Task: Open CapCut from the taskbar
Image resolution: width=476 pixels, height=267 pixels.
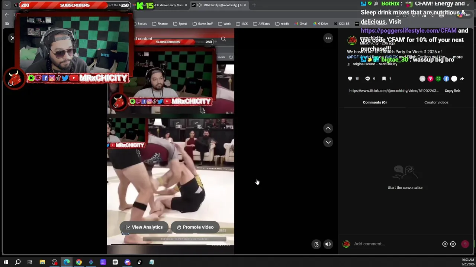Action: [x=115, y=262]
